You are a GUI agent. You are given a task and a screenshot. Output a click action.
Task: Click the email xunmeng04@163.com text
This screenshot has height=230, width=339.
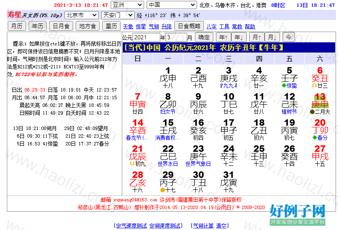click(135, 200)
